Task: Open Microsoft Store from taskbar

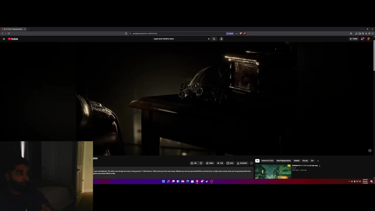Action: click(x=192, y=181)
